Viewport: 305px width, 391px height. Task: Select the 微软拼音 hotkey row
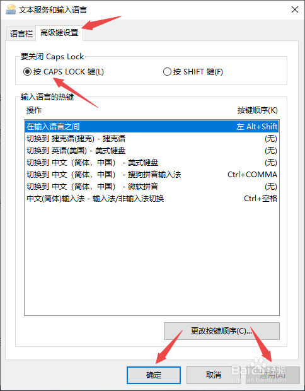pos(152,187)
